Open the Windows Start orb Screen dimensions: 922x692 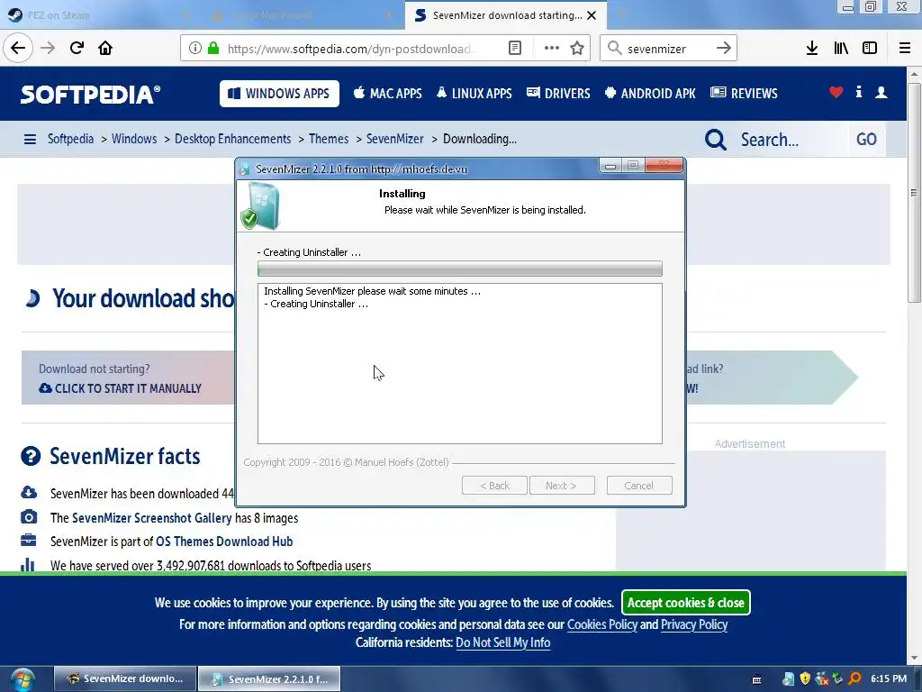tap(23, 679)
